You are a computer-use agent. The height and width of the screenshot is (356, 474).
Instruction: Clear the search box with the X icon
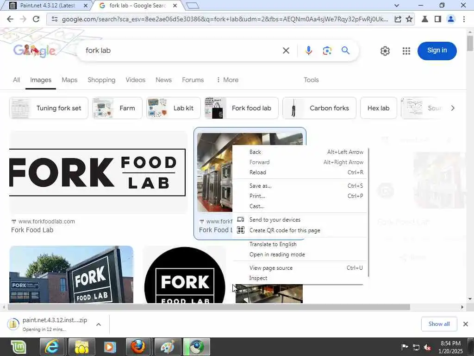click(286, 51)
